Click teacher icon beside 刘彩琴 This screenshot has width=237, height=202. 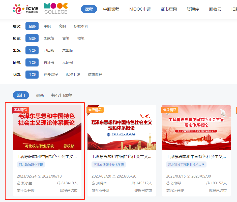pyautogui.click(x=168, y=183)
